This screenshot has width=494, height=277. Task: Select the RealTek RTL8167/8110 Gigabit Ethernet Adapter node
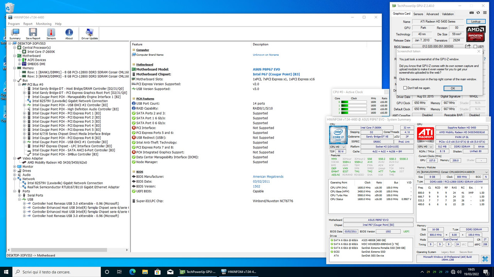pos(73,187)
